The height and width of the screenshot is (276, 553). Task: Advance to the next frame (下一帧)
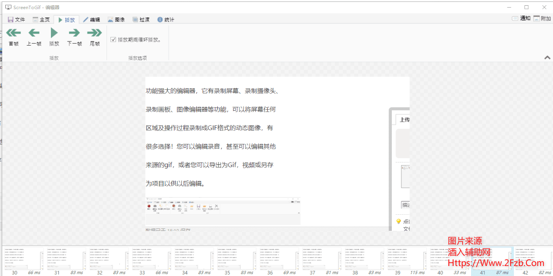74,37
